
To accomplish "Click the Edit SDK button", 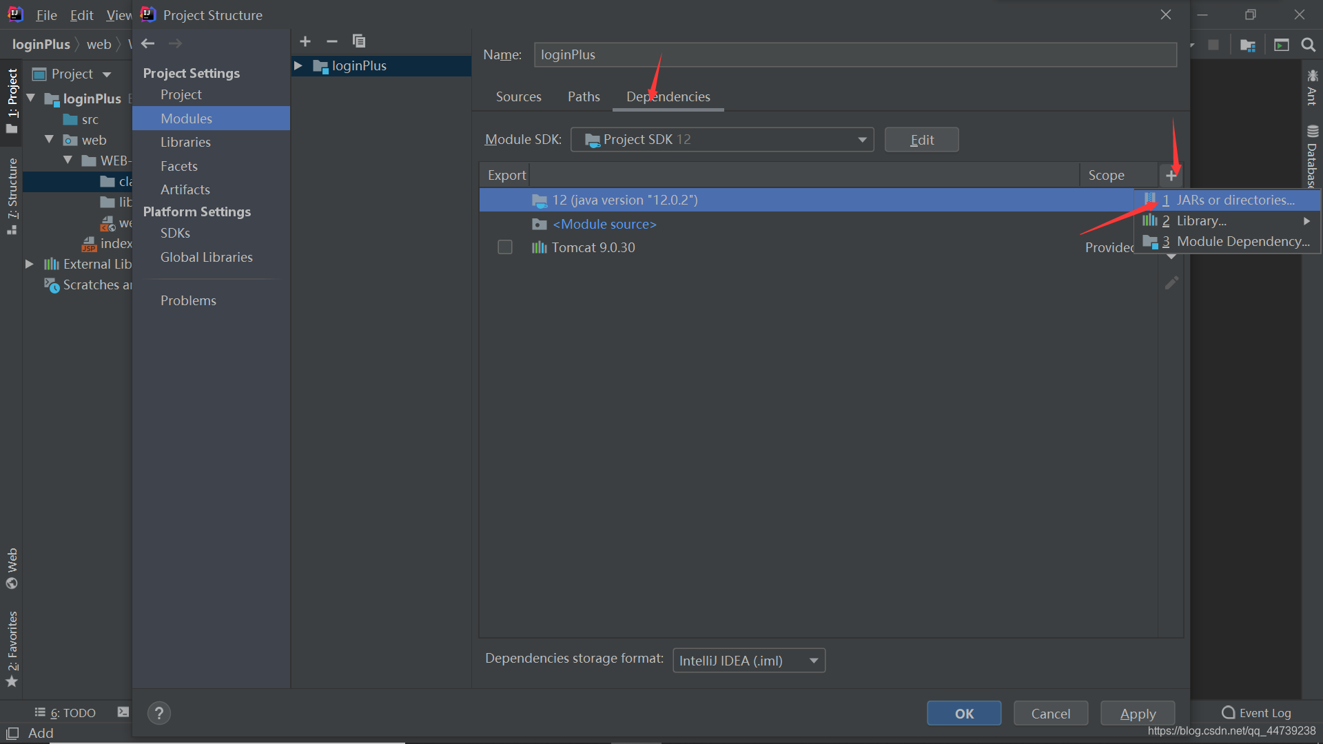I will point(921,140).
